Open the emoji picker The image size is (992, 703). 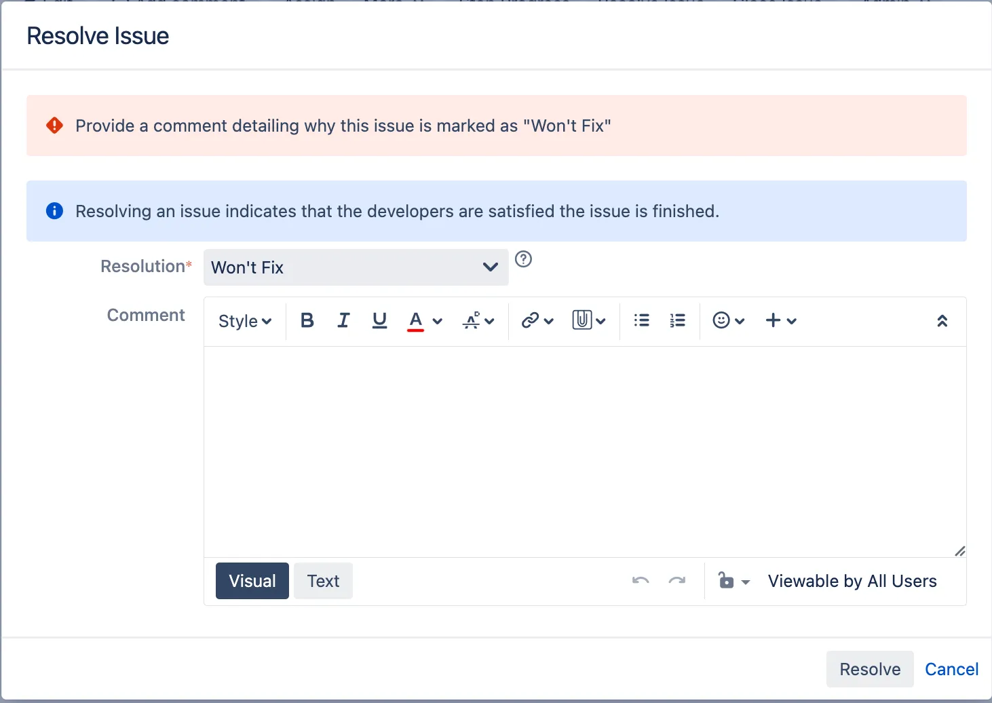729,320
